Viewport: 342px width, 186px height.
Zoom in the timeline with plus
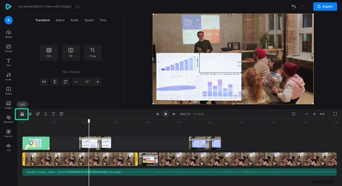(314, 114)
